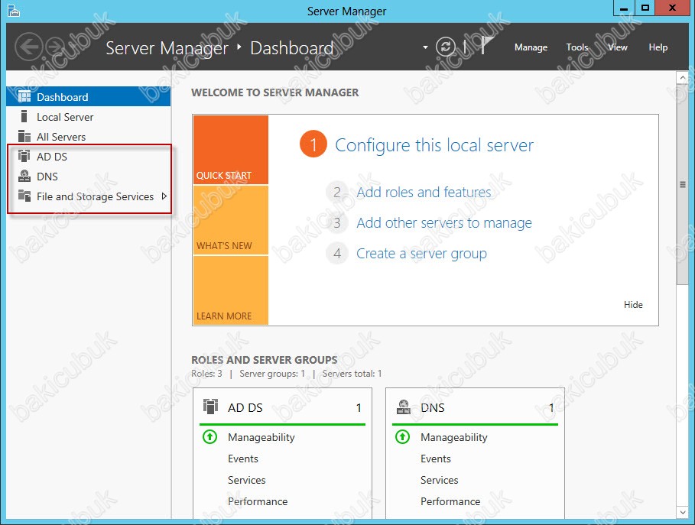The height and width of the screenshot is (525, 695).
Task: Open the View menu
Action: coord(618,47)
